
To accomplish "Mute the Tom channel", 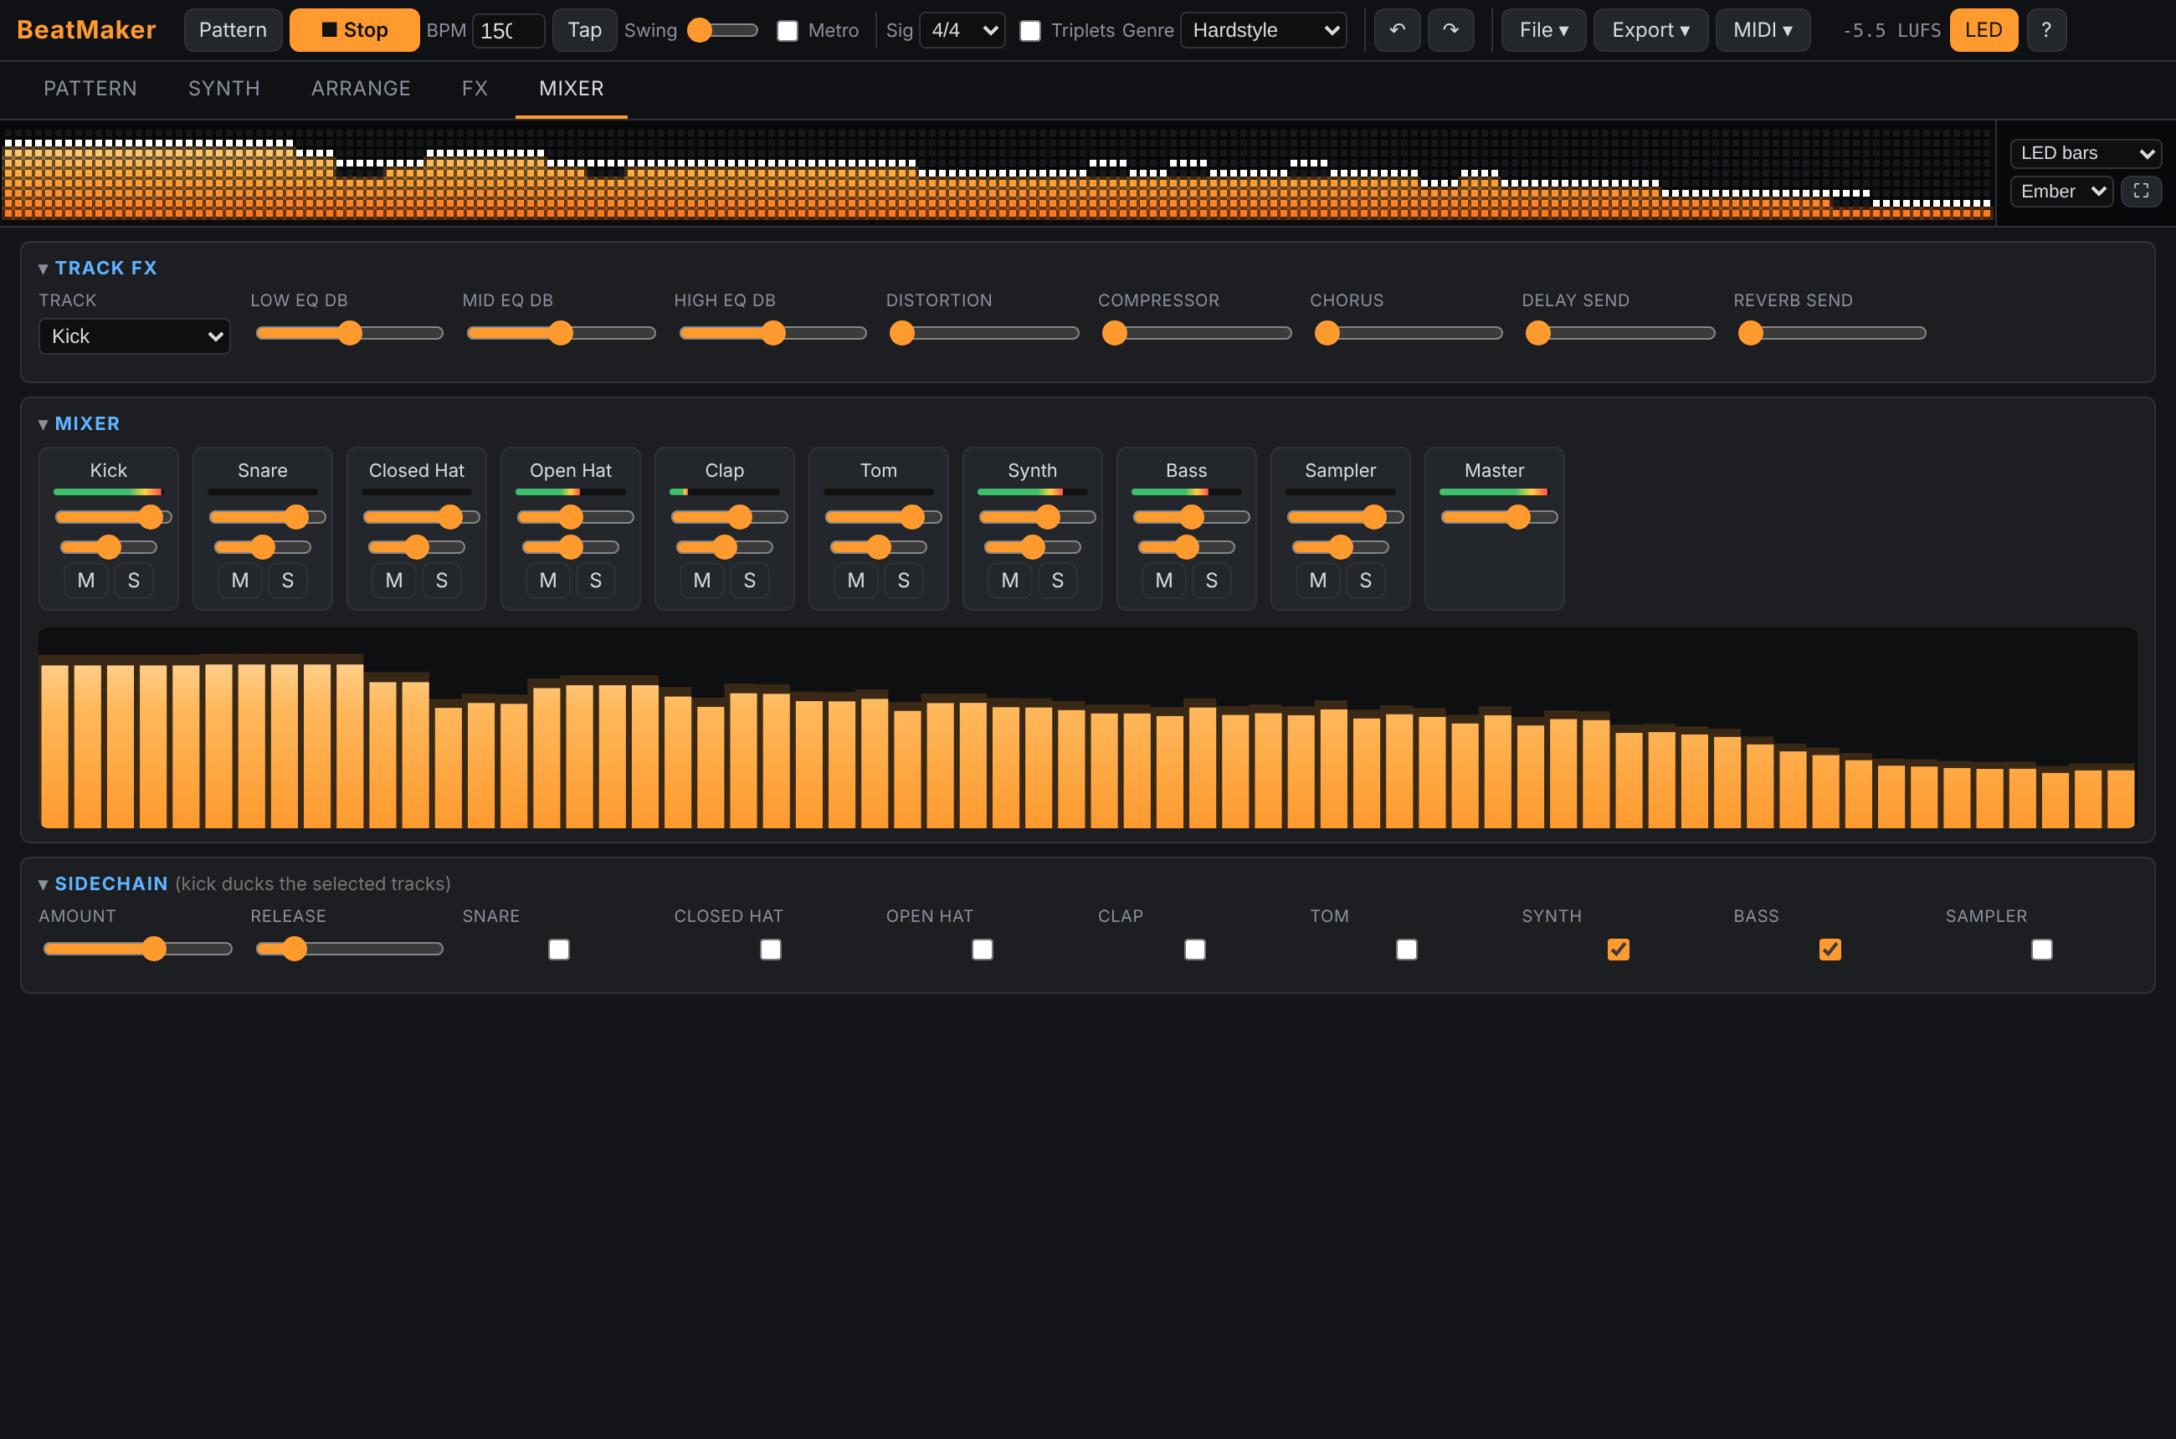I will (855, 580).
